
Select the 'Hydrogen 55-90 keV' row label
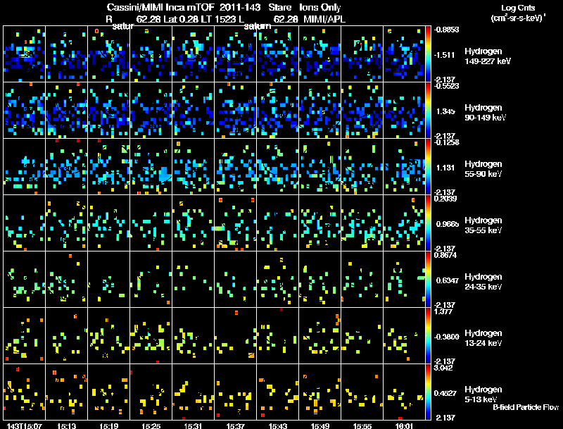pyautogui.click(x=483, y=169)
